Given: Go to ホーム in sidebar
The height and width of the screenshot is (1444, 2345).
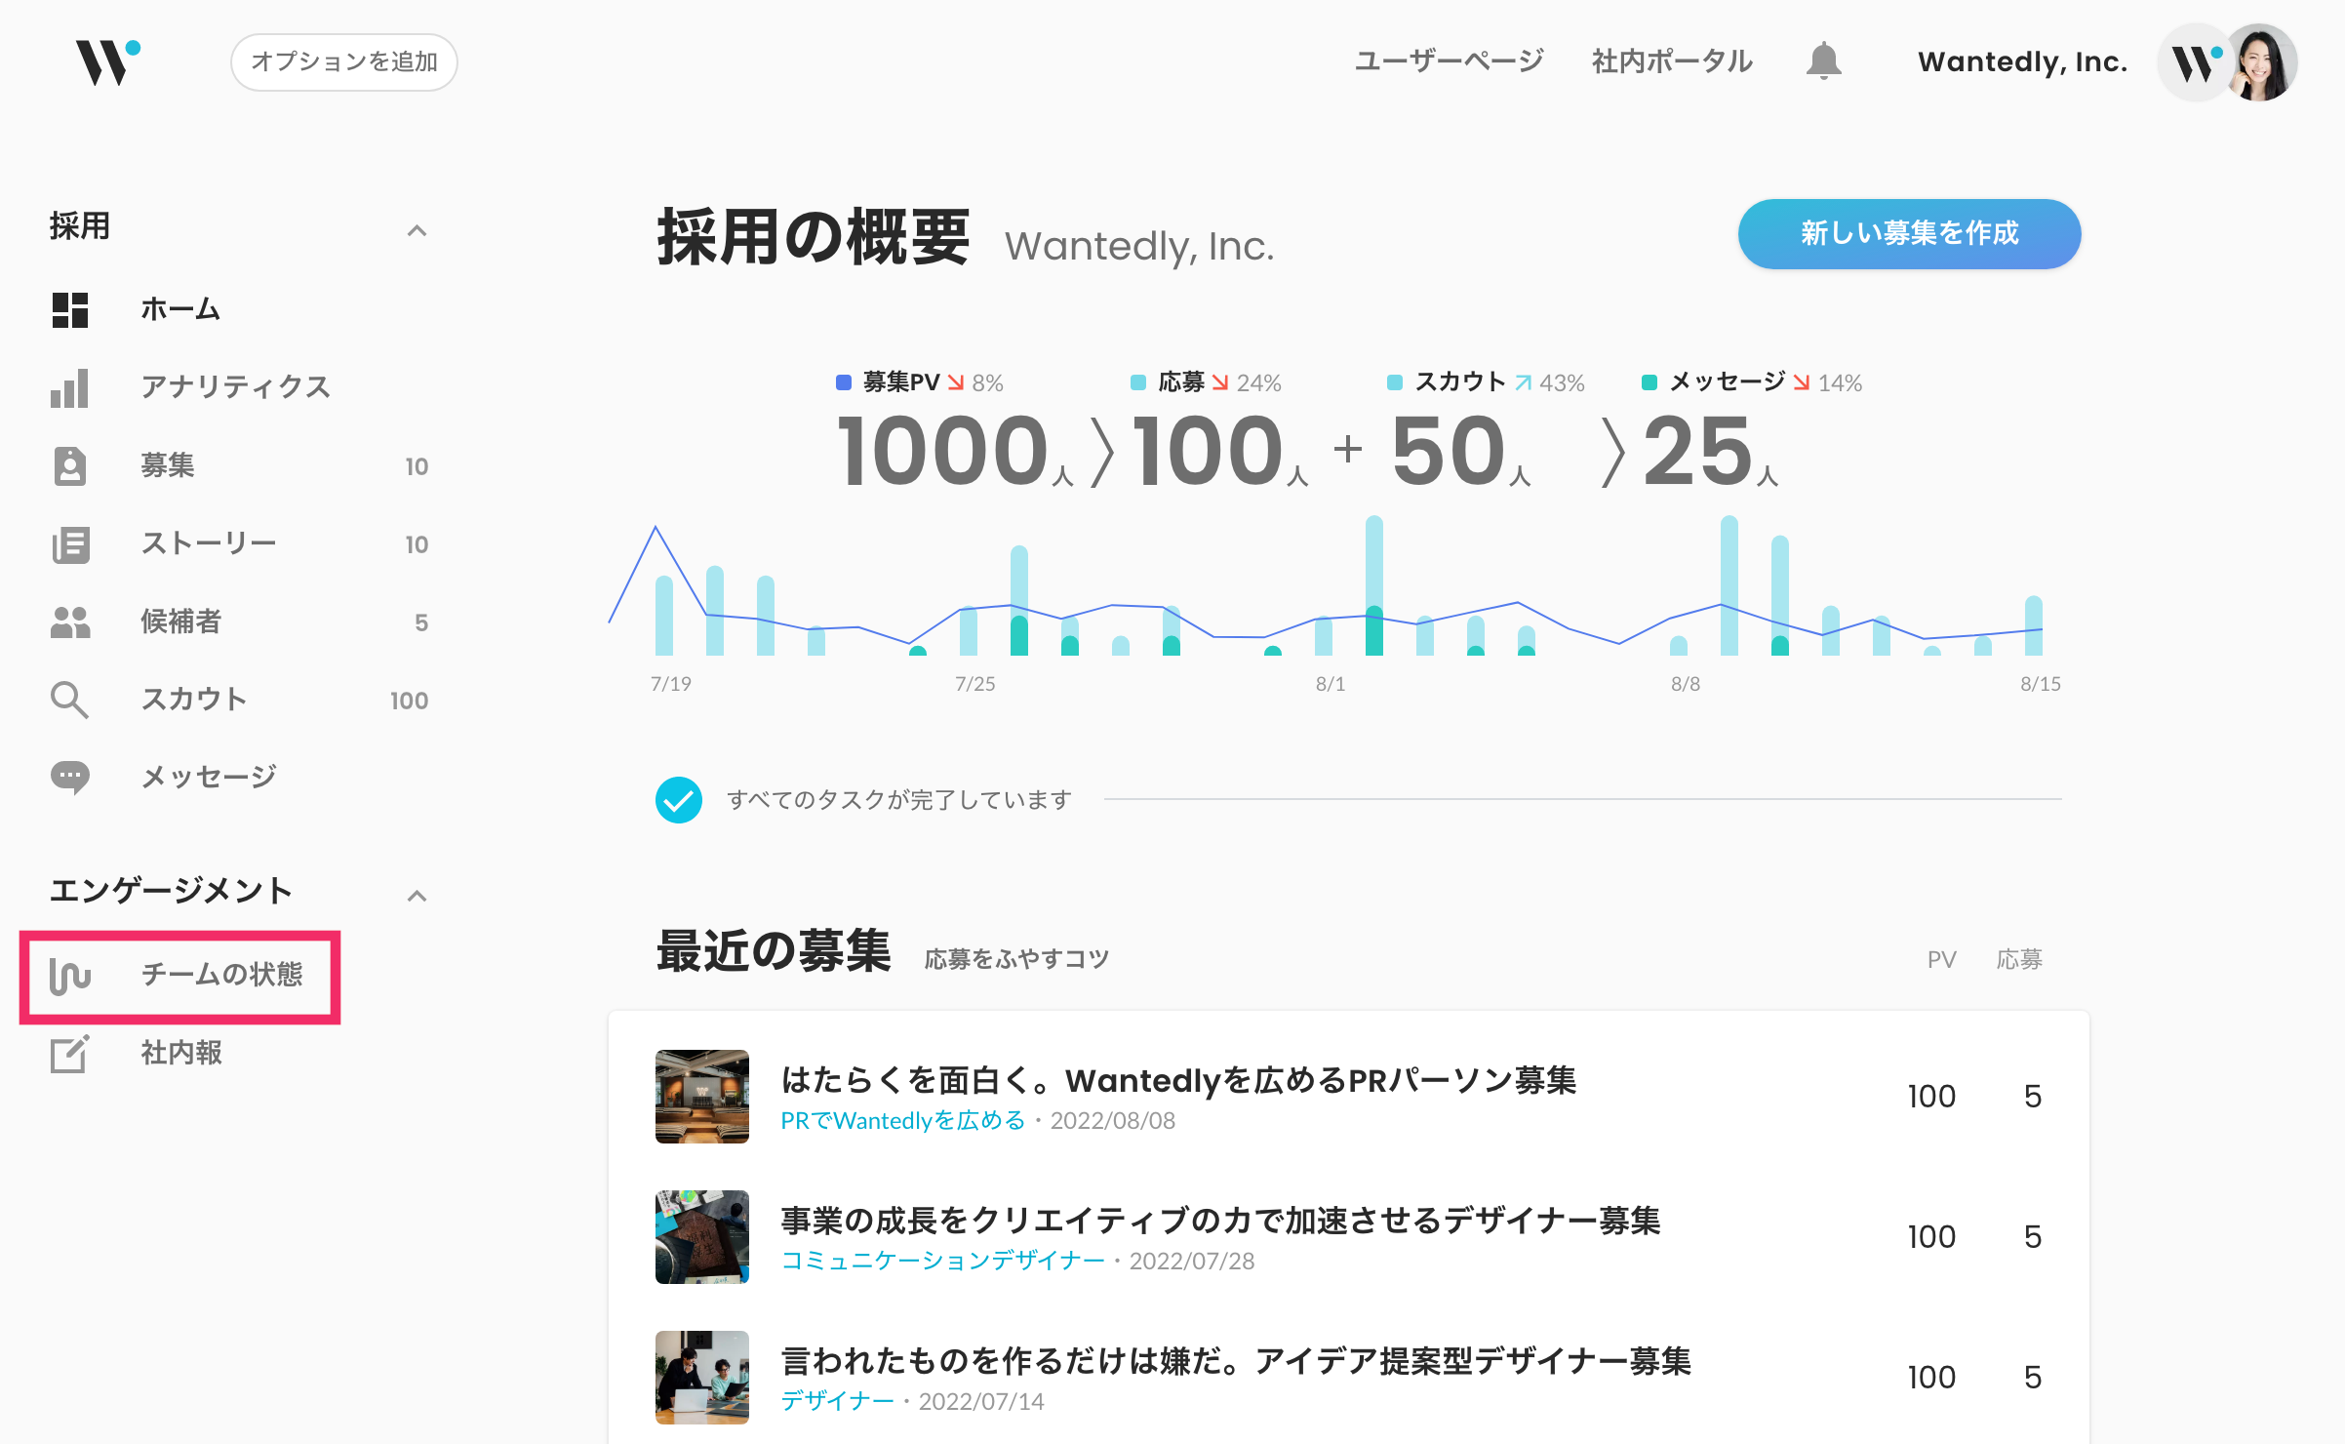Looking at the screenshot, I should [x=179, y=309].
